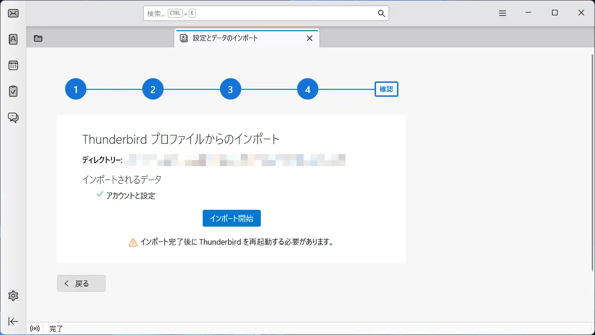Select the 確認 step marker
This screenshot has height=335, width=595.
(x=386, y=89)
